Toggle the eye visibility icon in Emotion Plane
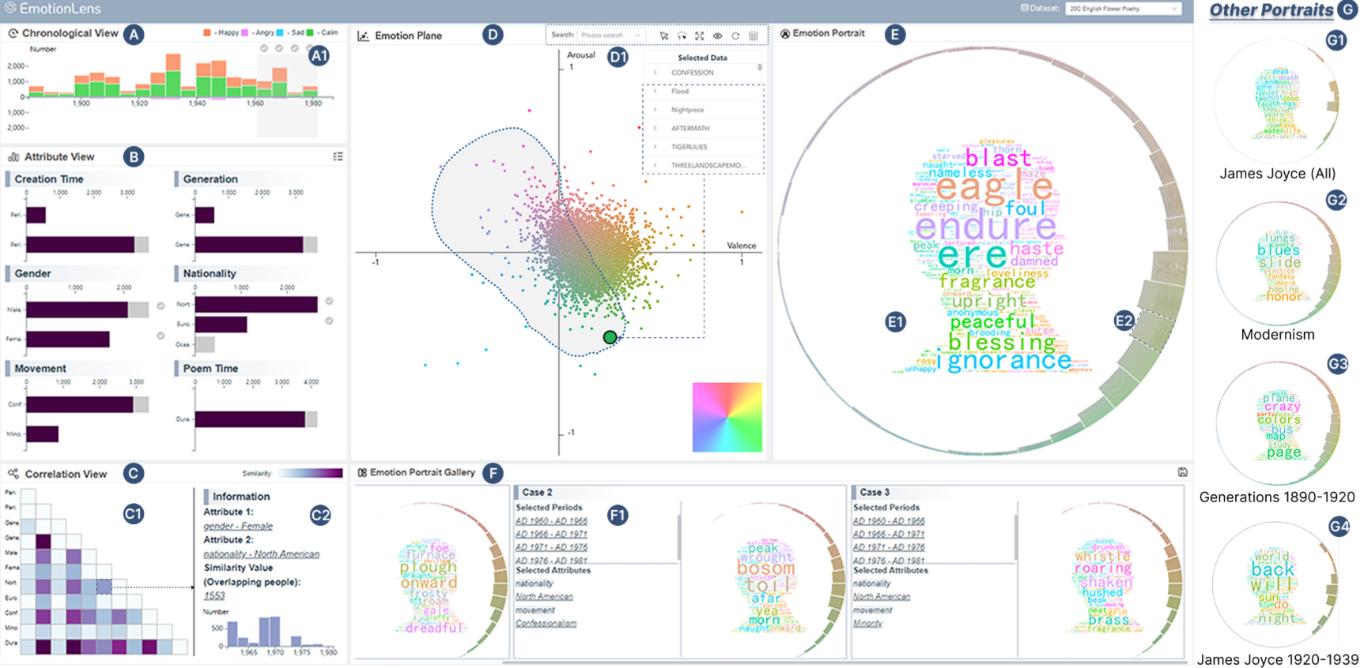Screen dimensions: 1364x668 point(718,36)
